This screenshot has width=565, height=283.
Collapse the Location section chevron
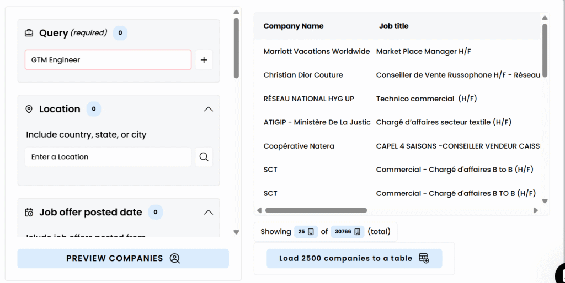coord(208,110)
